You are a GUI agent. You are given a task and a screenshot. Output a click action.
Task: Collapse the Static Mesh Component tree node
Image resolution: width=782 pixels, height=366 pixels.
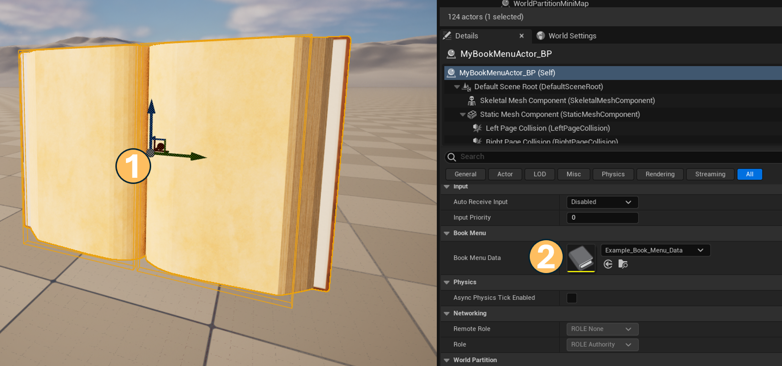[x=463, y=114]
